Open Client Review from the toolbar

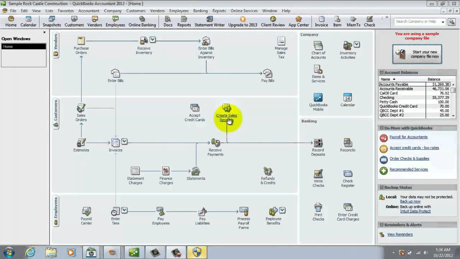[x=273, y=22]
